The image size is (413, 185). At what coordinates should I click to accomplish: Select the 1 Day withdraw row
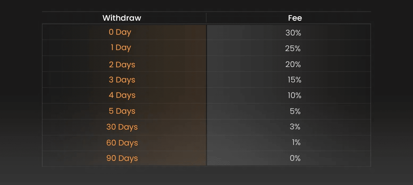[121, 48]
